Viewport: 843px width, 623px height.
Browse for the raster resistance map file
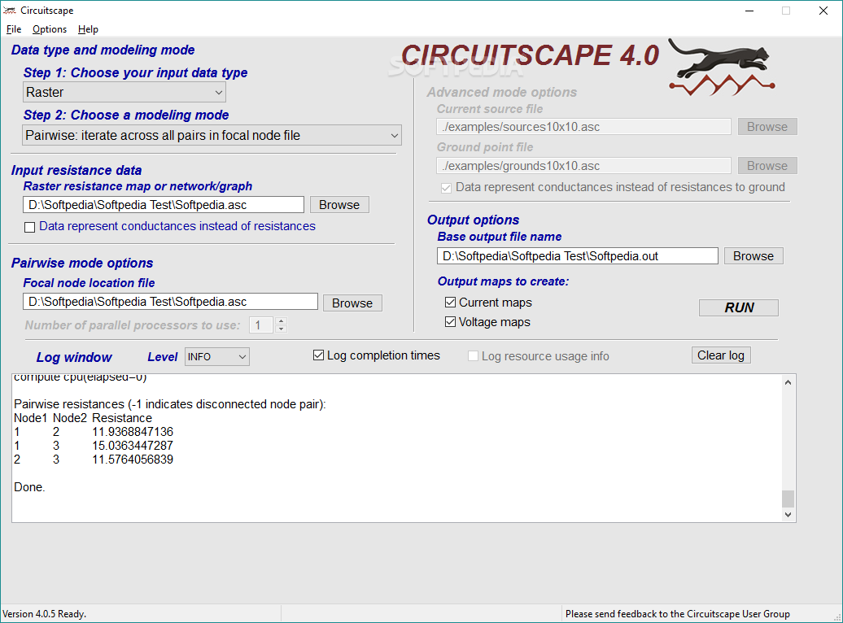(x=339, y=205)
